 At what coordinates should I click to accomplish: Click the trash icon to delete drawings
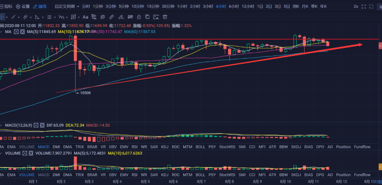[165, 17]
